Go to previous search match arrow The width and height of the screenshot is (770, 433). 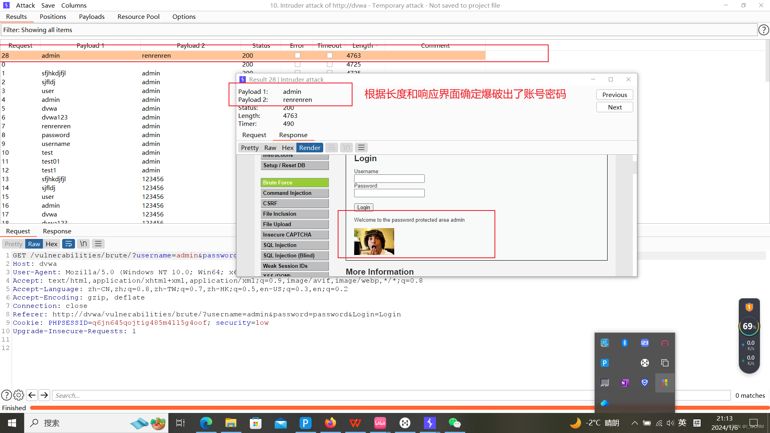32,395
